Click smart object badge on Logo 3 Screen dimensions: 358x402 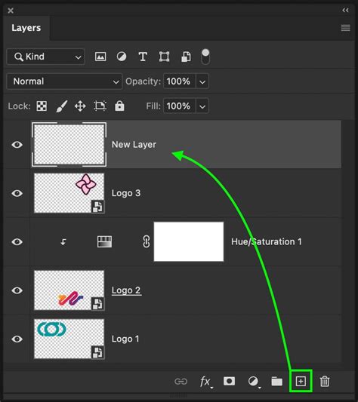(97, 207)
